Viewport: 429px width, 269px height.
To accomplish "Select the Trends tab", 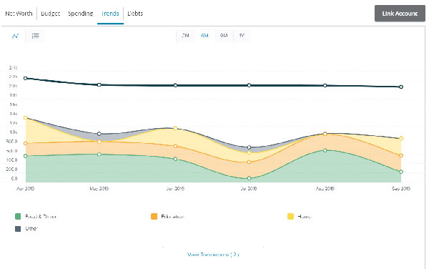I will coord(110,14).
